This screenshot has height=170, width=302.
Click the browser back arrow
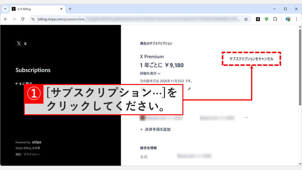click(6, 19)
